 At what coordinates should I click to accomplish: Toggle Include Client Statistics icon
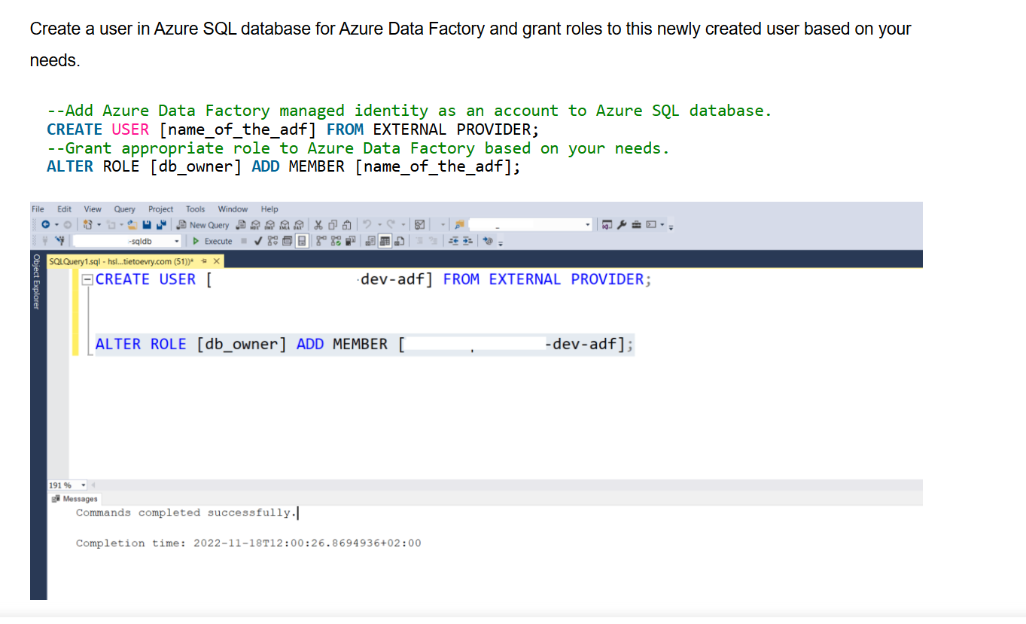tap(350, 241)
